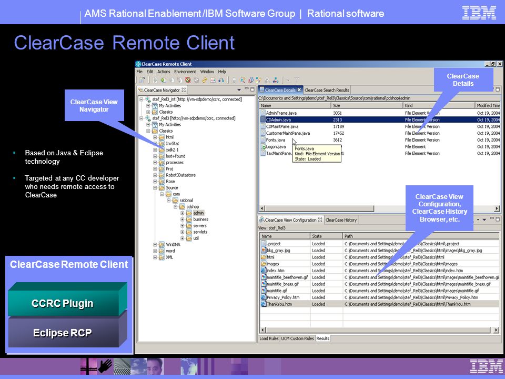505x379 pixels.
Task: Expand the business folder node
Action: [183, 219]
